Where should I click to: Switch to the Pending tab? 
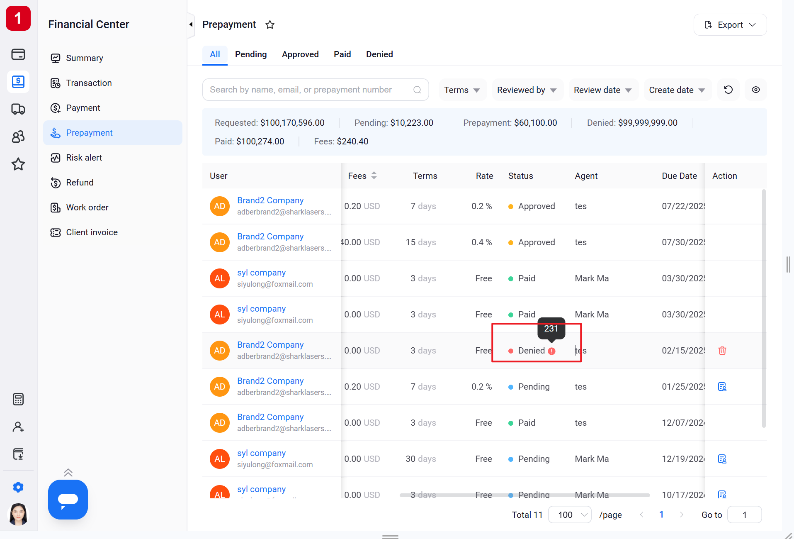point(251,54)
